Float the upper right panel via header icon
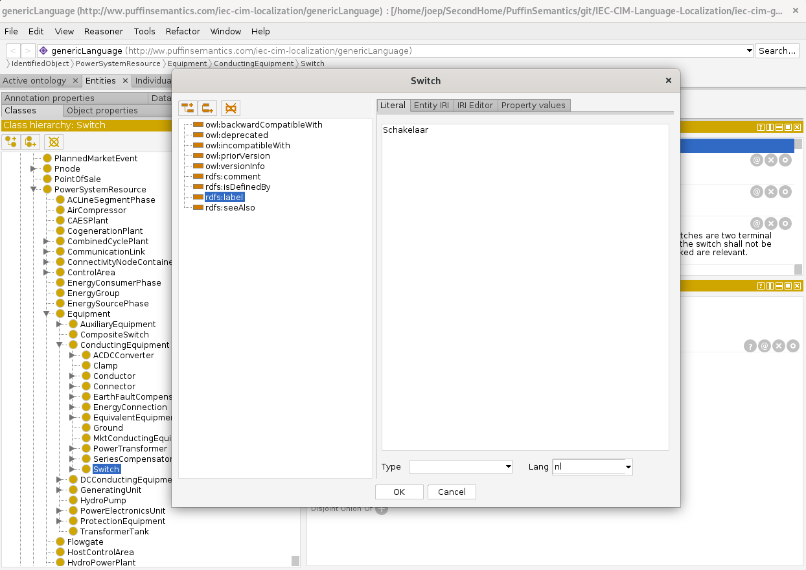Screen dimensions: 806x570 [788, 128]
